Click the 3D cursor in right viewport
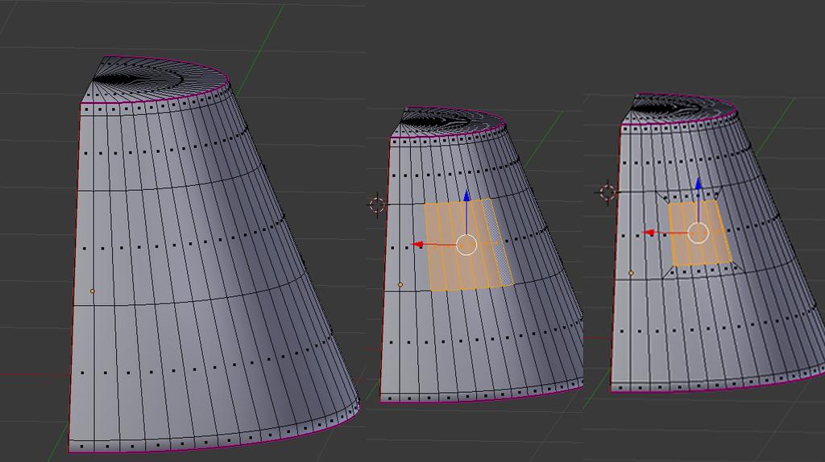Image resolution: width=825 pixels, height=462 pixels. coord(607,192)
